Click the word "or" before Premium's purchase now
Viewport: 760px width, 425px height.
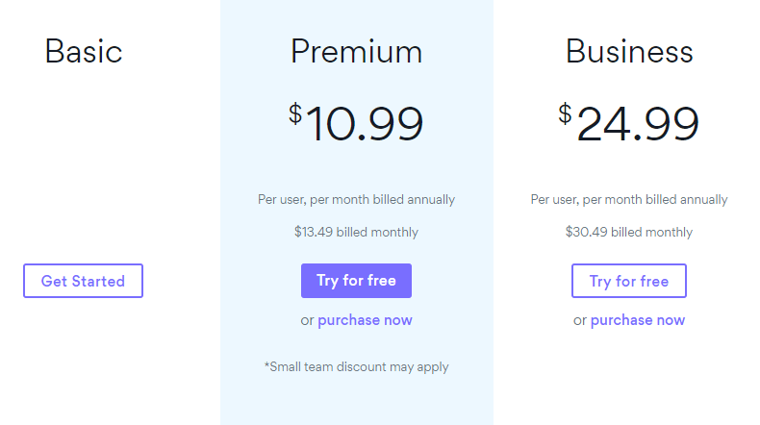(x=307, y=320)
